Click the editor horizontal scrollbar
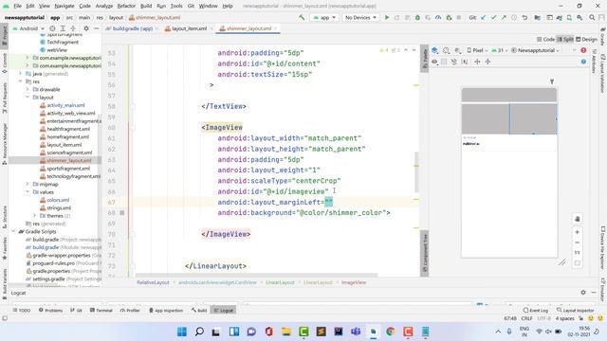Image resolution: width=607 pixels, height=341 pixels. click(x=256, y=276)
